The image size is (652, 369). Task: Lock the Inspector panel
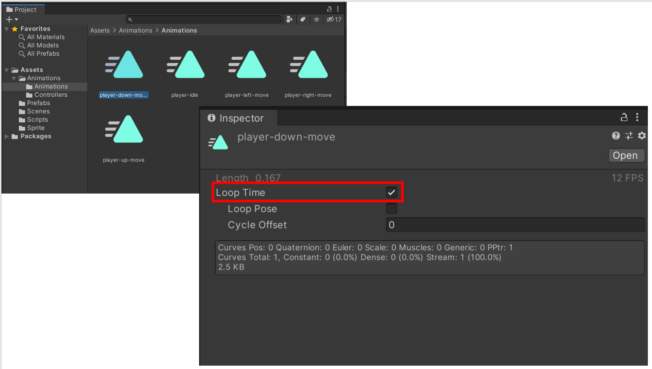(624, 117)
